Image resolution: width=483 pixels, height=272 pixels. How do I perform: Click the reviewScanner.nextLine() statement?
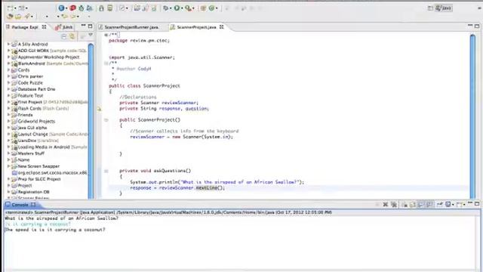click(x=177, y=187)
